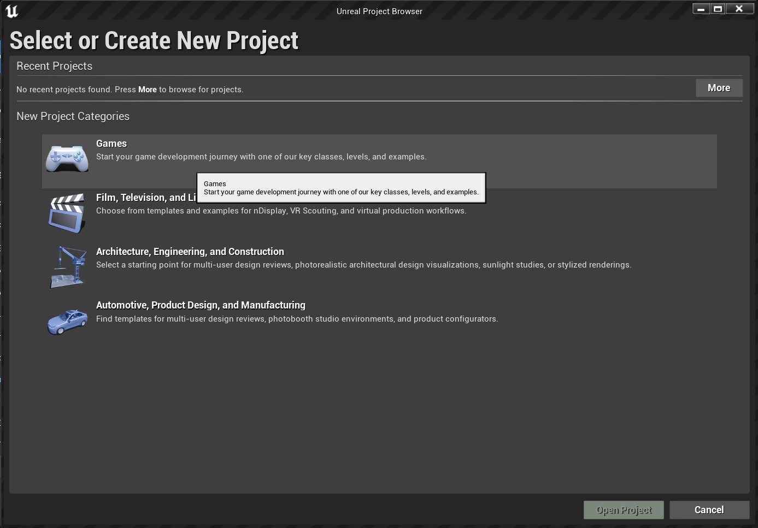Click the maximize window icon
The width and height of the screenshot is (758, 528).
point(718,8)
